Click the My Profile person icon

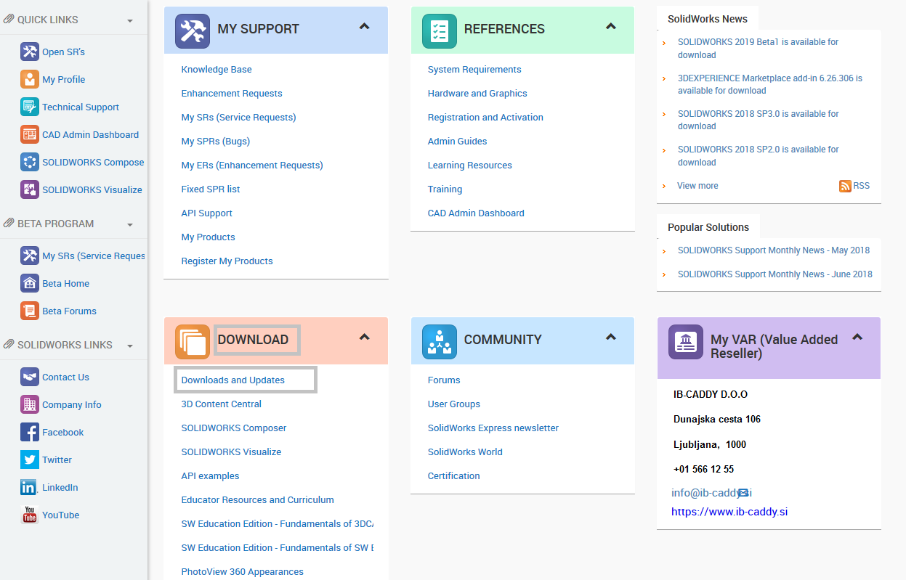(x=30, y=79)
